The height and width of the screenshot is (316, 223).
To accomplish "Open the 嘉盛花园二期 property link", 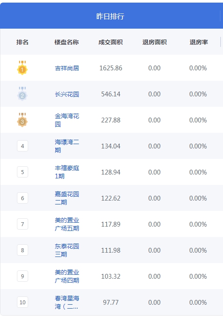I will coord(67,198).
